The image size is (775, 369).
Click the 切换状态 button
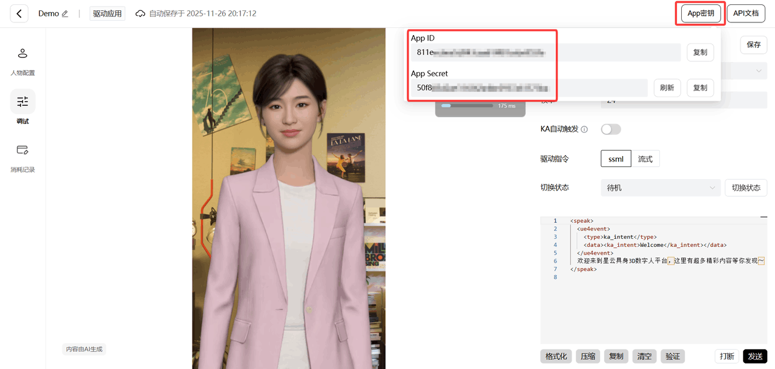coord(746,188)
